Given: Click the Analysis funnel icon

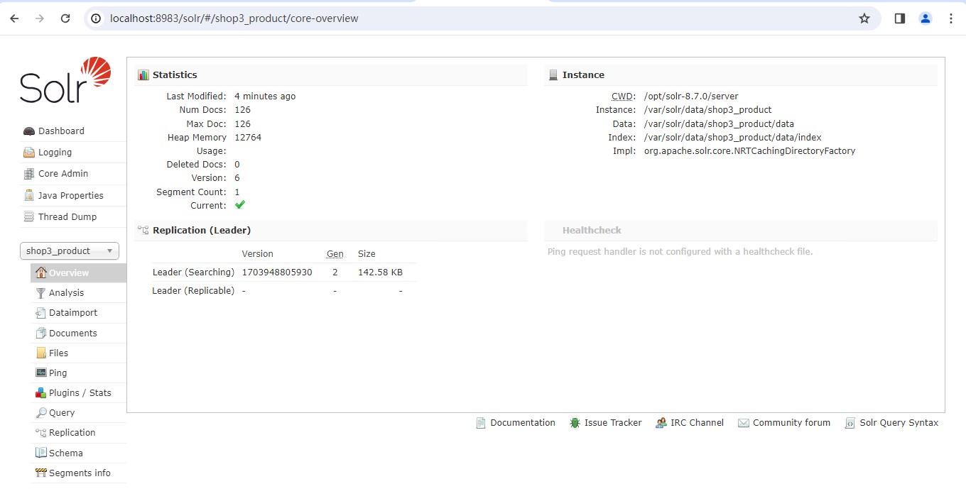Looking at the screenshot, I should [41, 293].
